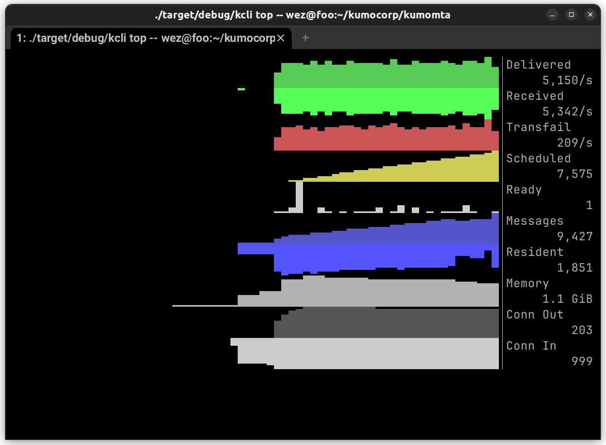The height and width of the screenshot is (445, 606).
Task: Click the 5,342/s received value
Action: [567, 112]
